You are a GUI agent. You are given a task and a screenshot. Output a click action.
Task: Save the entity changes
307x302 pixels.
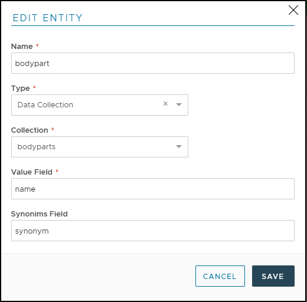[273, 276]
